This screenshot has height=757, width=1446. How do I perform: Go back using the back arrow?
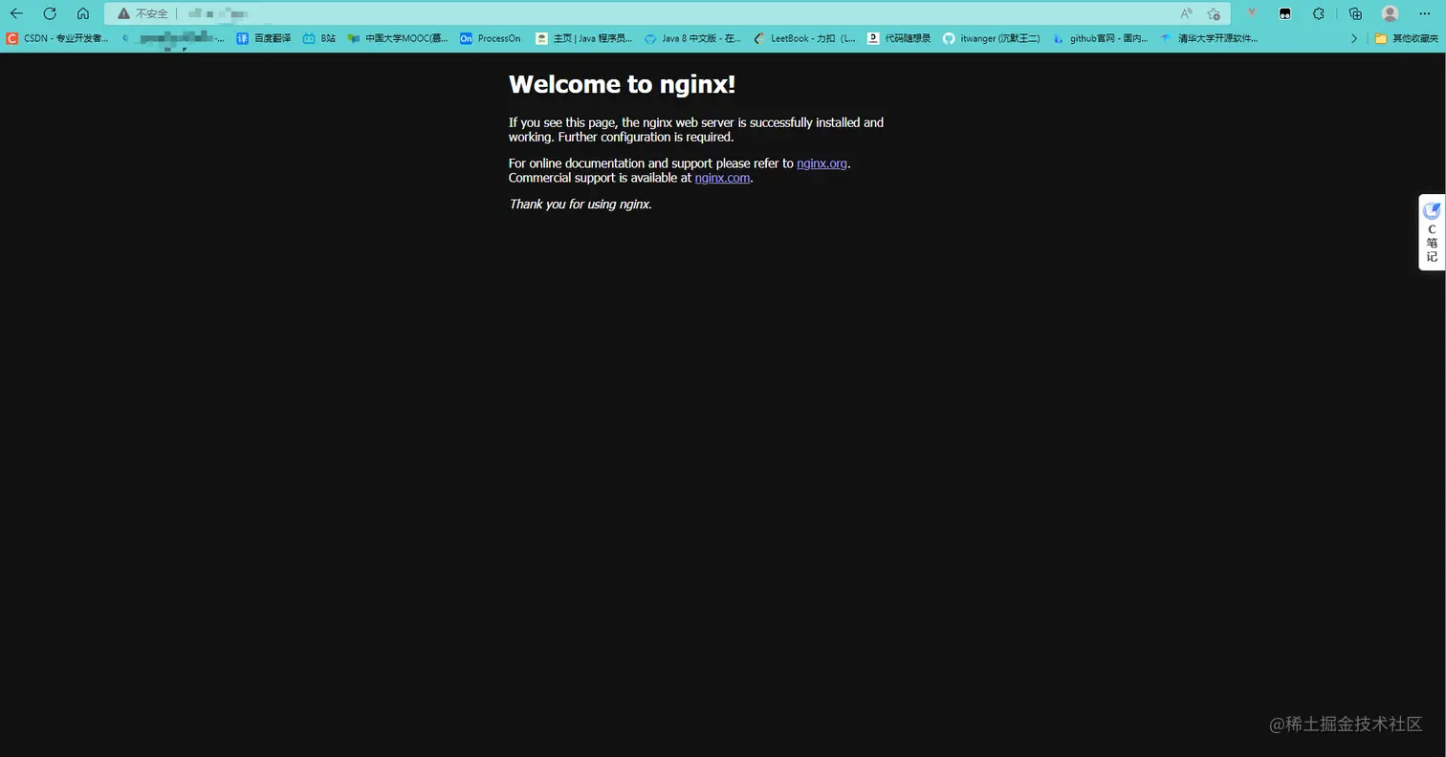pos(16,13)
